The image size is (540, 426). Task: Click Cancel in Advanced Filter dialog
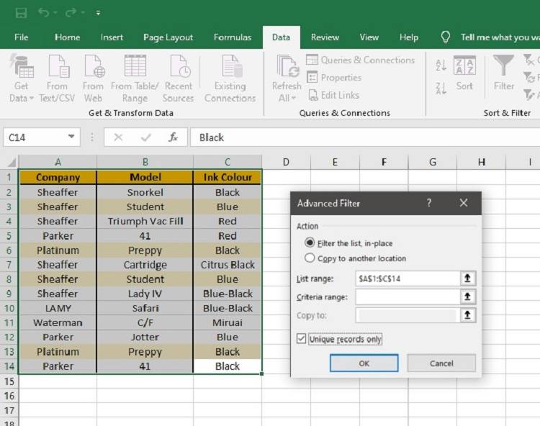[441, 363]
